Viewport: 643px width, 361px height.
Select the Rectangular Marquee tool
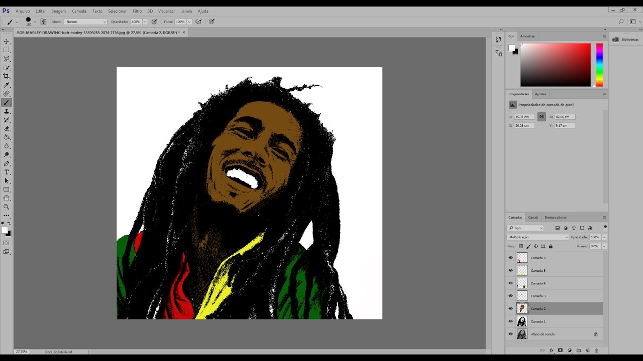[x=7, y=50]
